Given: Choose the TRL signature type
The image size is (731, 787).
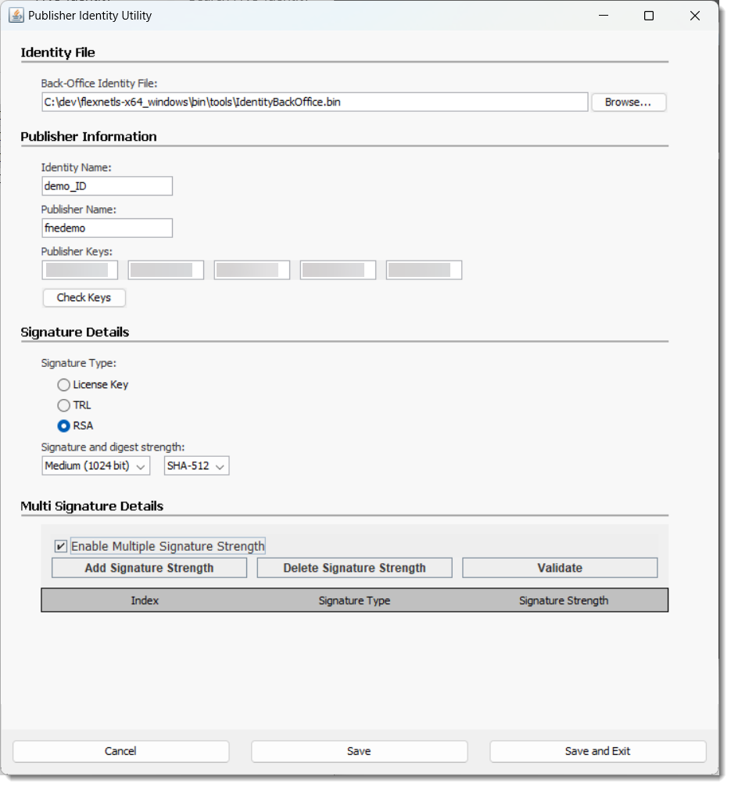Looking at the screenshot, I should click(x=64, y=405).
